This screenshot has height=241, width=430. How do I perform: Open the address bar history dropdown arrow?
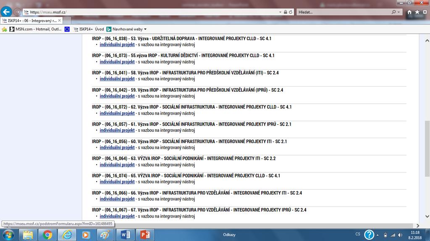280,12
